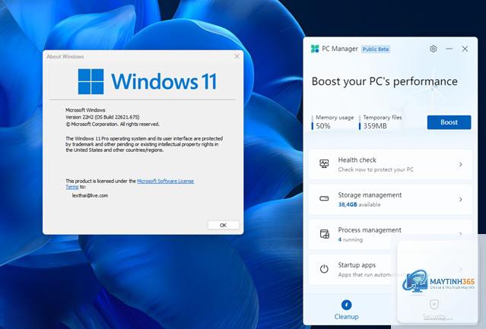Click the Version 22H2 build line
This screenshot has width=486, height=329.
102,117
